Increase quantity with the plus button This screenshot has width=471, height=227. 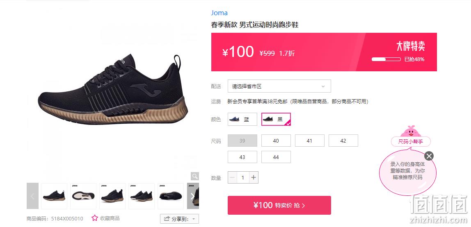click(254, 177)
